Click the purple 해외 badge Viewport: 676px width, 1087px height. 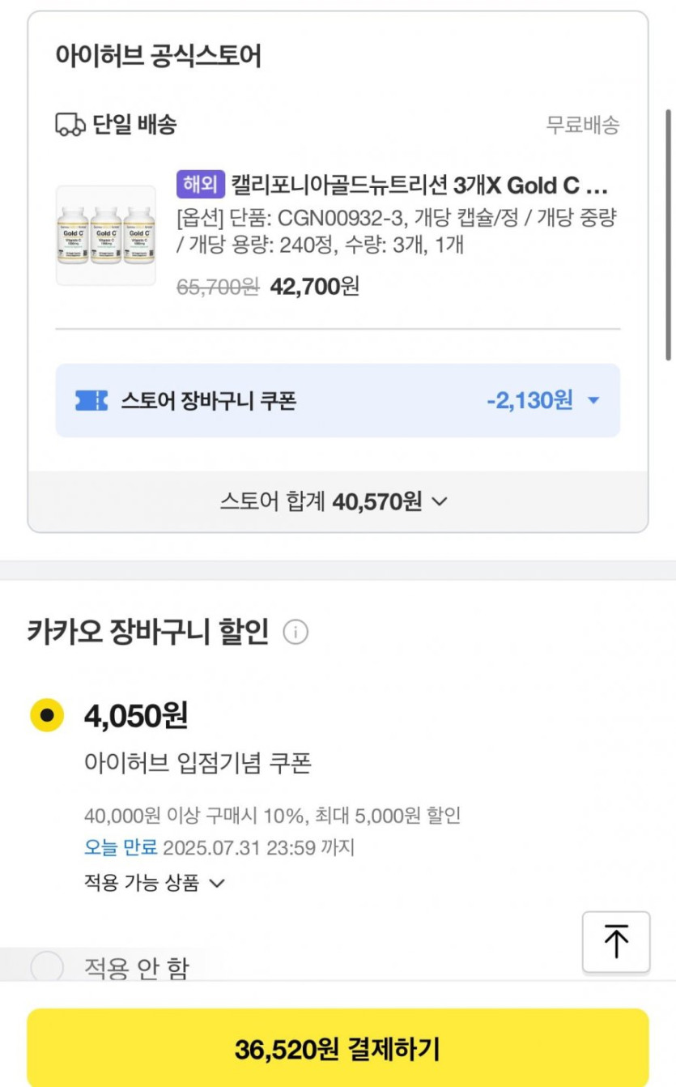point(200,185)
